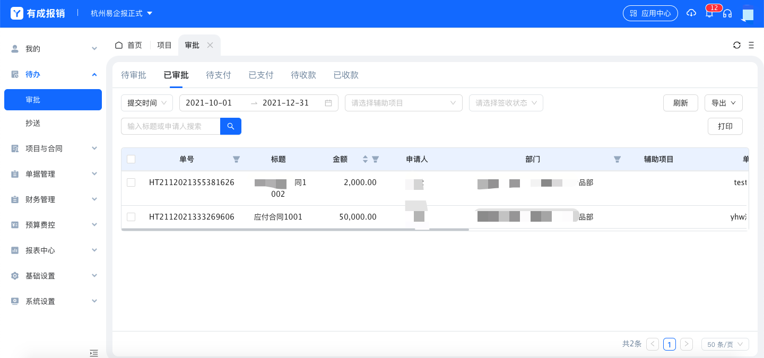Open the tab list menu icon
The width and height of the screenshot is (764, 358).
click(x=751, y=45)
